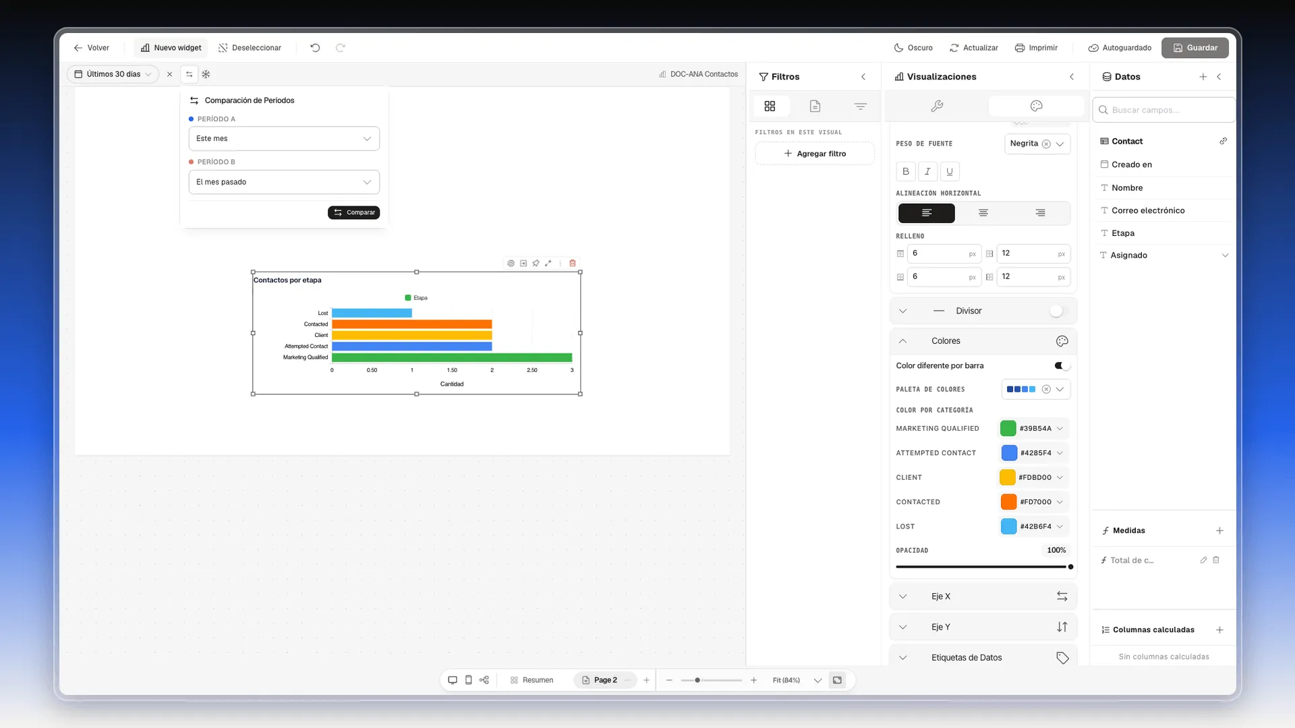Click Nuevo widget button
1295x728 pixels.
(x=171, y=48)
